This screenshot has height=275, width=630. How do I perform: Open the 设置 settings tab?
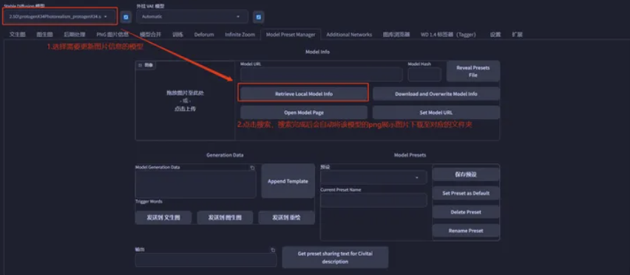coord(495,35)
